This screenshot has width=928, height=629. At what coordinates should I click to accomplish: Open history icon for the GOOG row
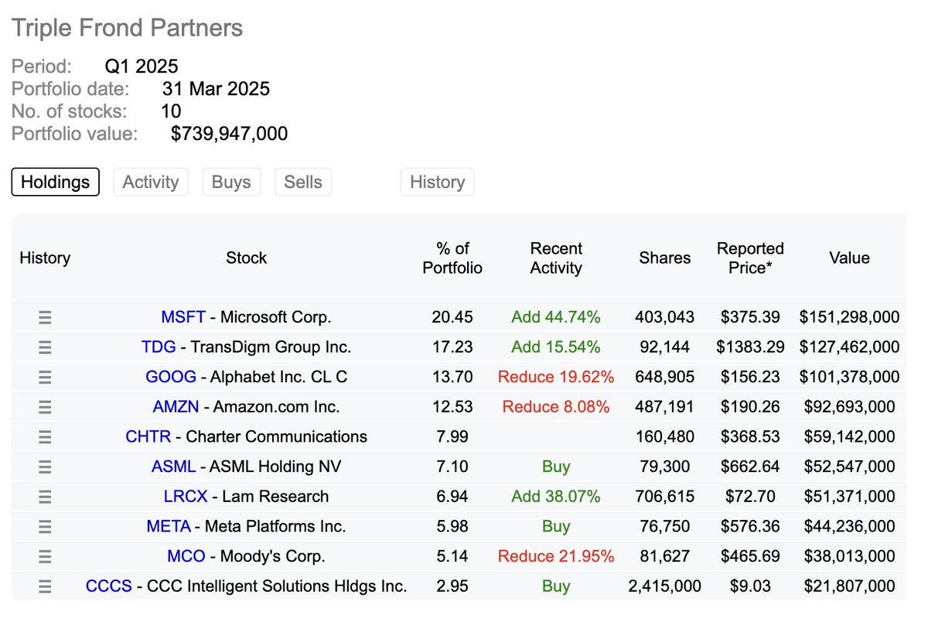point(45,377)
